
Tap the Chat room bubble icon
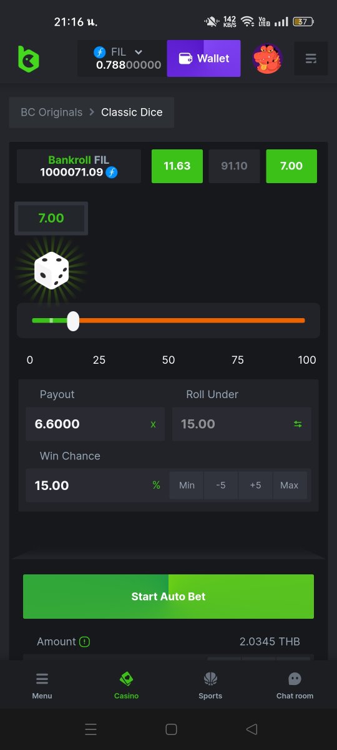coord(295,679)
